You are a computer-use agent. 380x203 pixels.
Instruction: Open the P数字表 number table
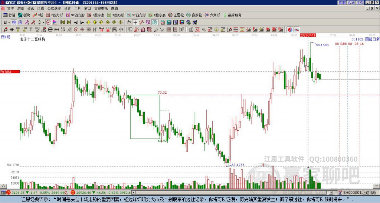[96, 15]
